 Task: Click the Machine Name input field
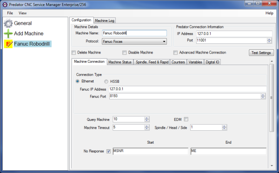pos(134,33)
